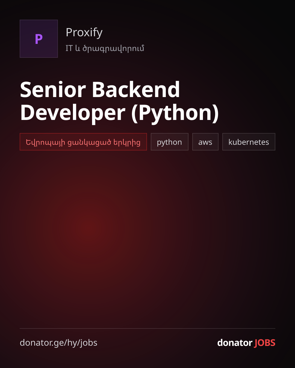Click the donator JOBS logo
The height and width of the screenshot is (368, 295).
246,343
